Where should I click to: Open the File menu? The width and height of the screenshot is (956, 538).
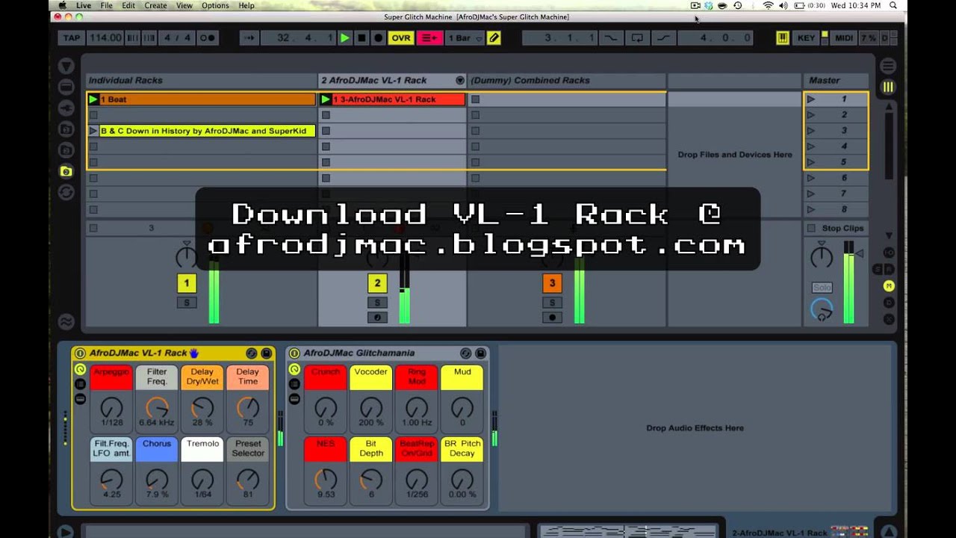107,5
